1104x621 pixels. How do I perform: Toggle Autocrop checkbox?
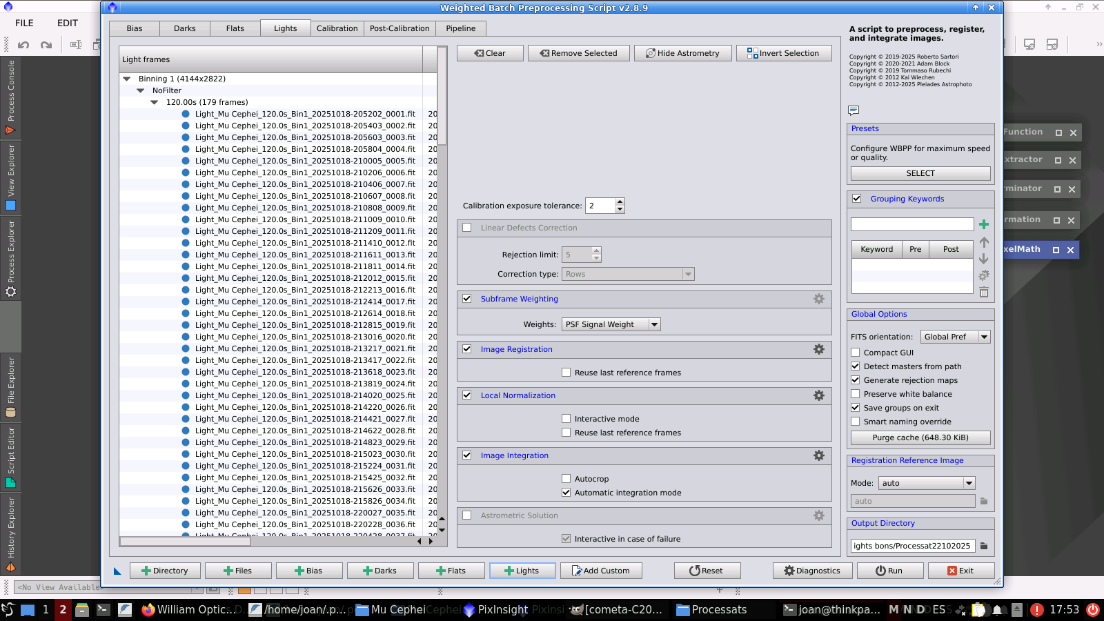coord(566,479)
